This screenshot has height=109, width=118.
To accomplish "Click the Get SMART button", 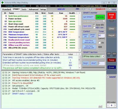I will pyautogui.click(x=88, y=17).
